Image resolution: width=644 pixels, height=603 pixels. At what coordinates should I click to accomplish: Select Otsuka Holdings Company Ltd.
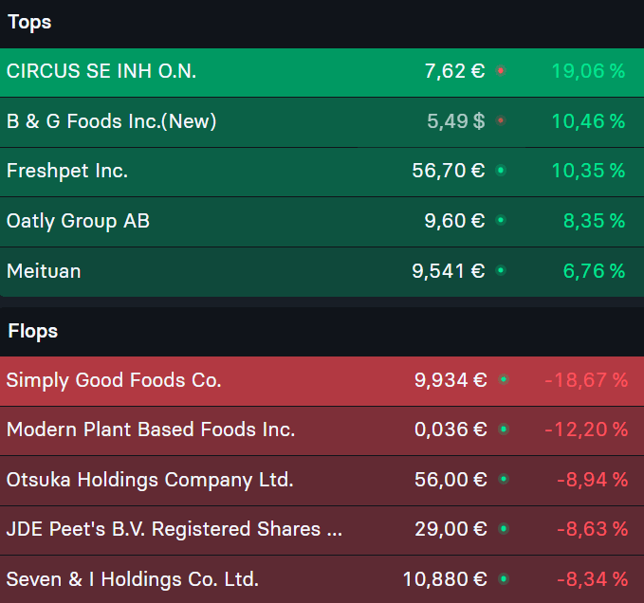pos(322,481)
